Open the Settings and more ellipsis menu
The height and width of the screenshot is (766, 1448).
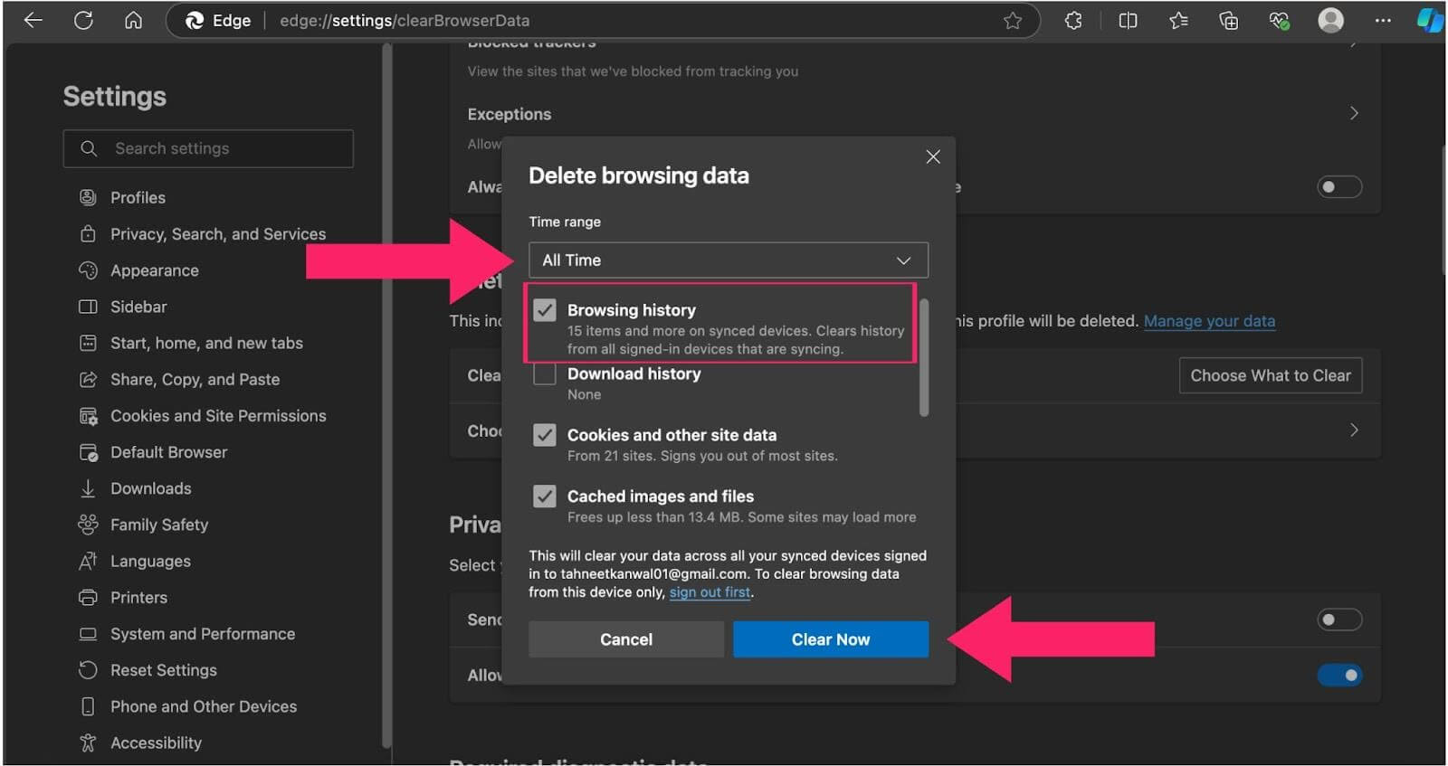pyautogui.click(x=1383, y=20)
